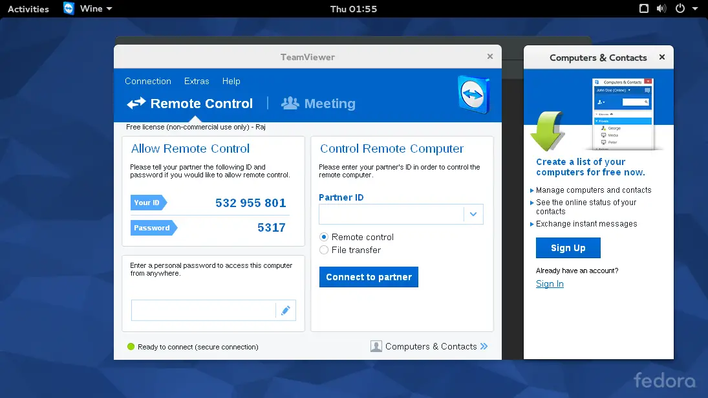The height and width of the screenshot is (398, 708).
Task: Select the ID number 532 955 801
Action: (251, 203)
